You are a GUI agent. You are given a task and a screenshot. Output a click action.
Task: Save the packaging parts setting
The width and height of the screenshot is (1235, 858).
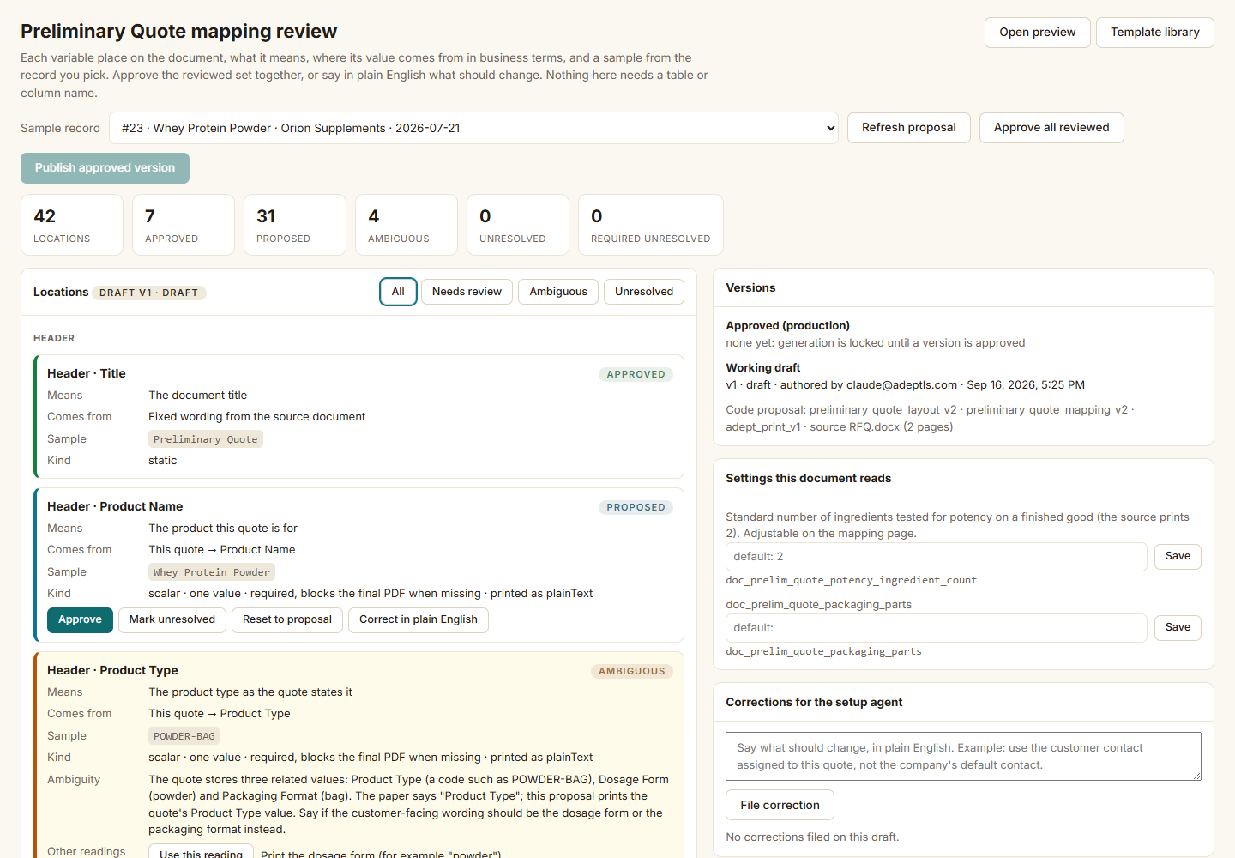(x=1178, y=628)
